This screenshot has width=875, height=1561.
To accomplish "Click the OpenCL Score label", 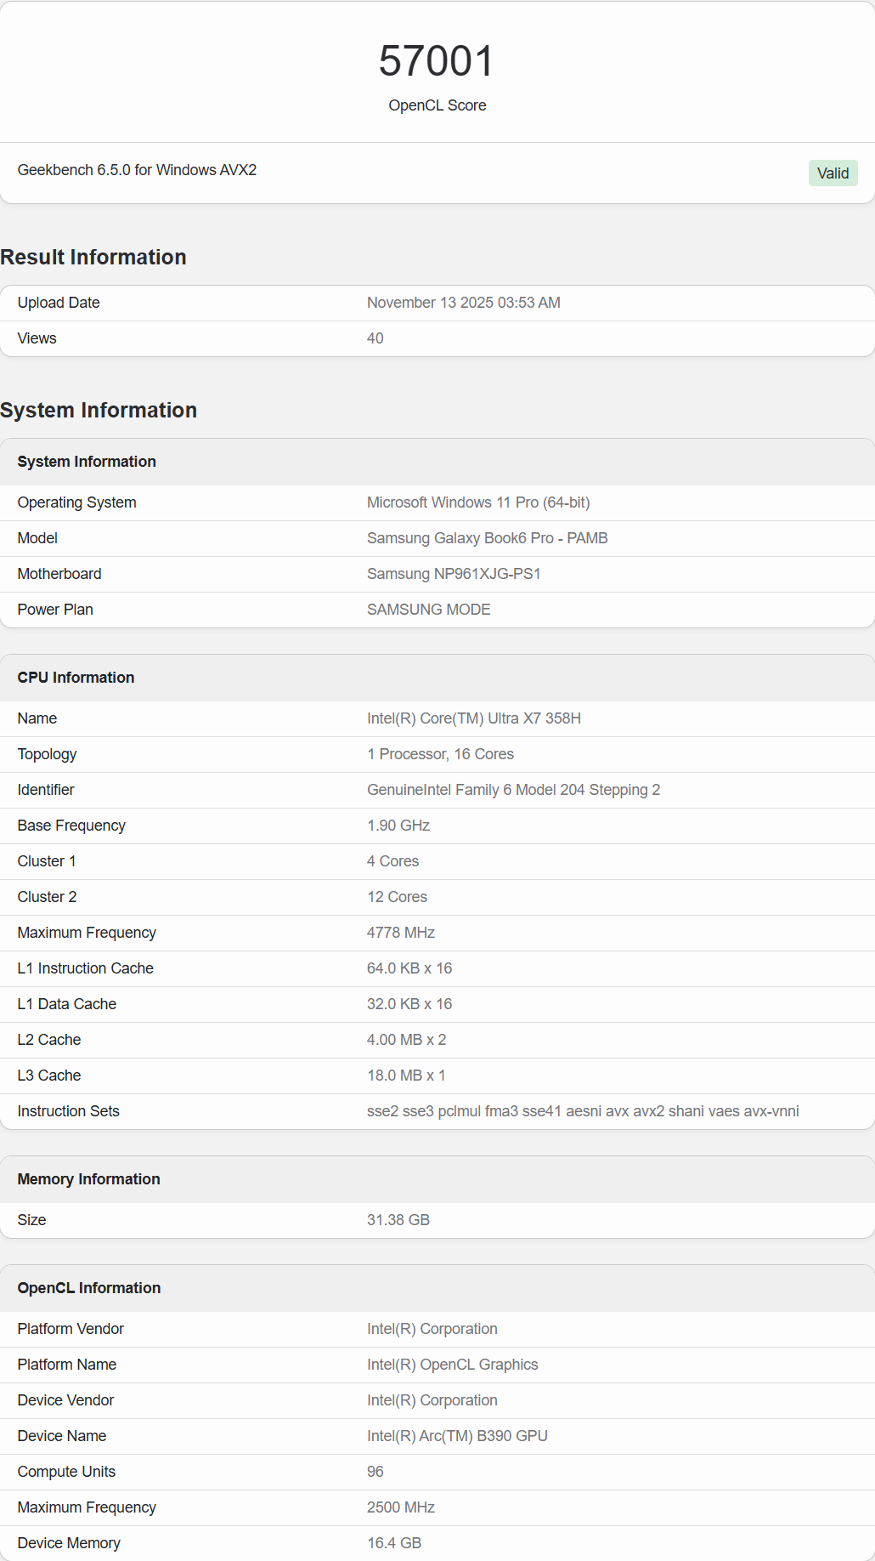I will coord(437,105).
